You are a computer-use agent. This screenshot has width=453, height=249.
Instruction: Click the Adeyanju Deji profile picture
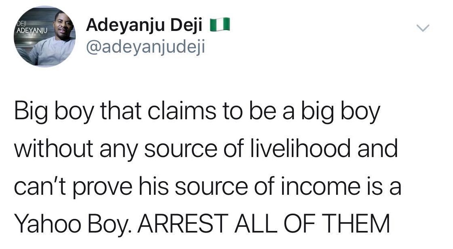click(45, 37)
